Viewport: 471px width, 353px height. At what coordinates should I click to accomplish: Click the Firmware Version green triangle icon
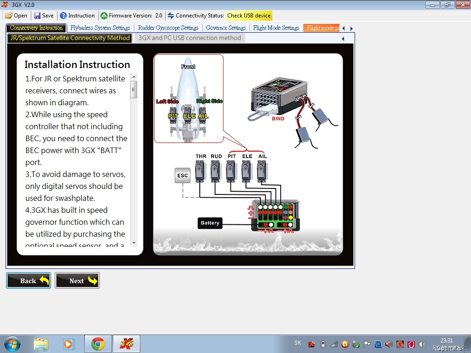[x=104, y=16]
